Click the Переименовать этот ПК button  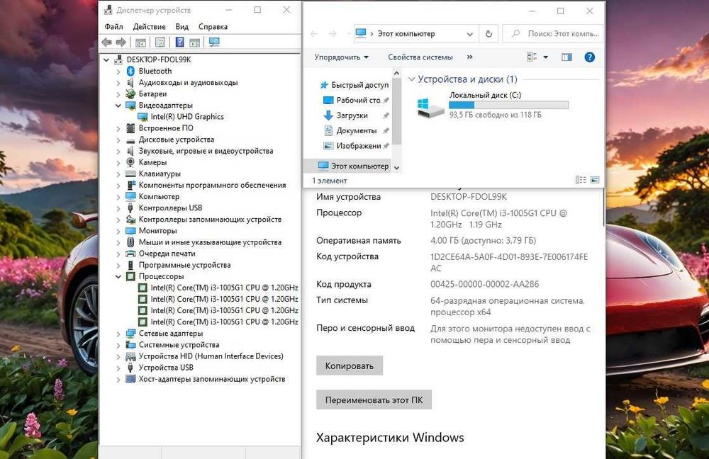(374, 399)
